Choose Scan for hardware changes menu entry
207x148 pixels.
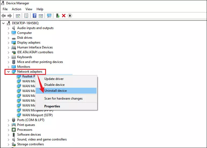pyautogui.click(x=66, y=98)
